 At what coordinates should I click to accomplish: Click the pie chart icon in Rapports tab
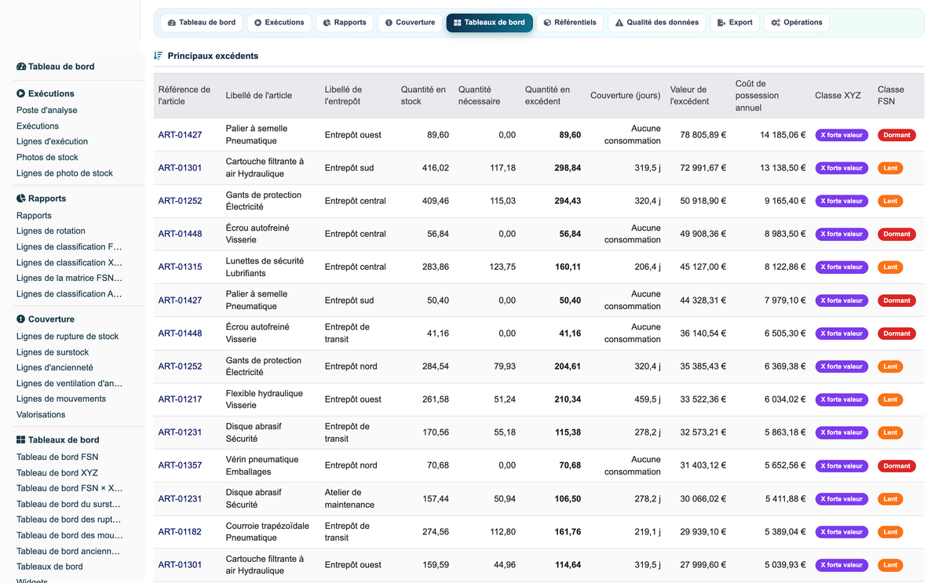(x=327, y=23)
